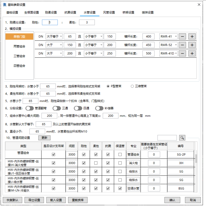This screenshot has height=208, width=206.
Task: Click the 重载族库 button
Action: (78, 200)
